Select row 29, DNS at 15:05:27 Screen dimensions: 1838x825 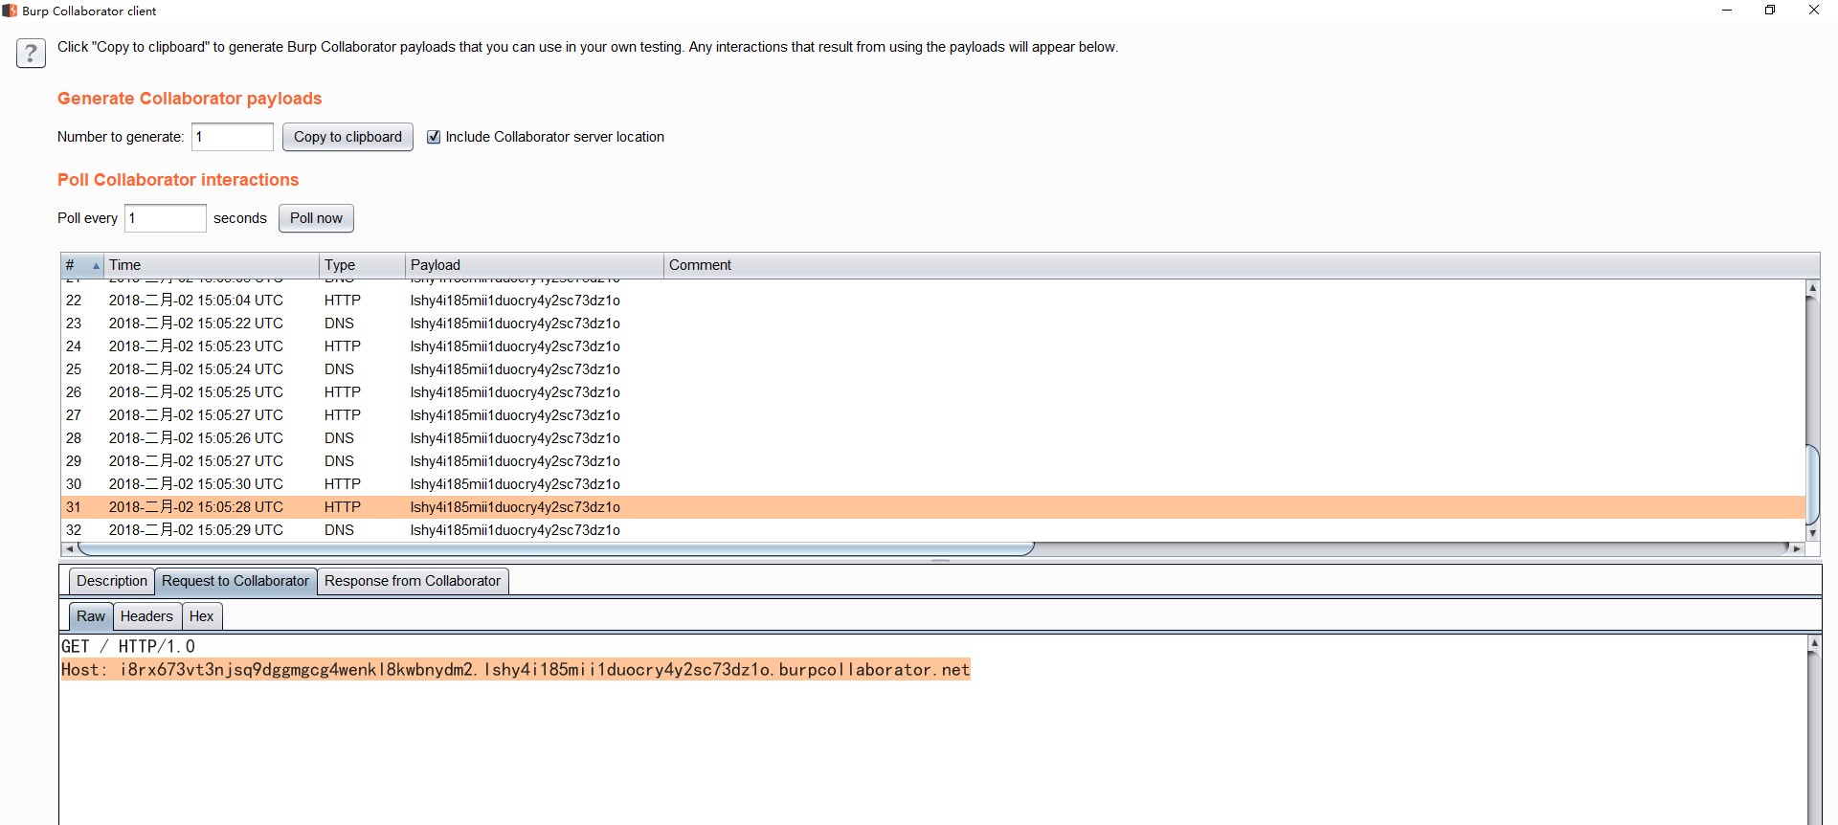coord(933,461)
